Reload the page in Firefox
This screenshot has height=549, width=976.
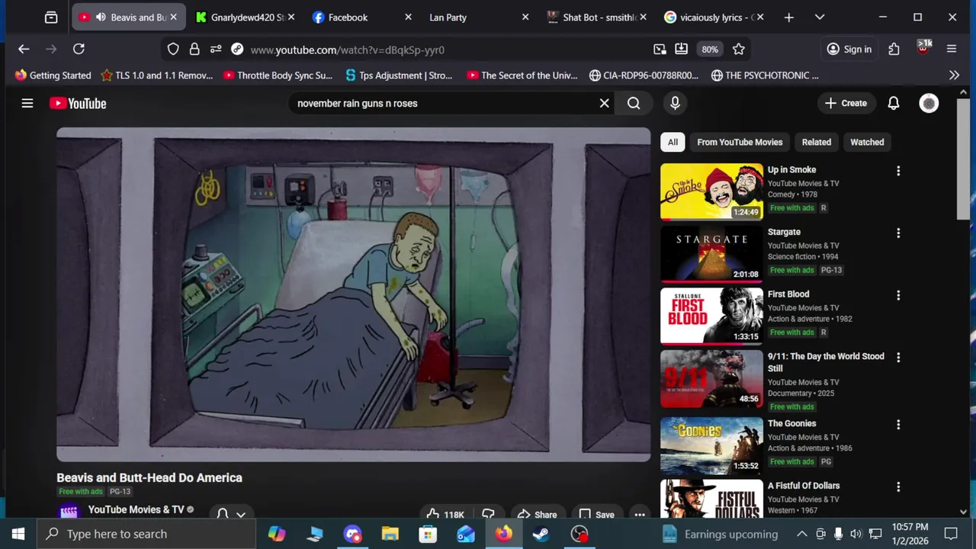(x=79, y=49)
